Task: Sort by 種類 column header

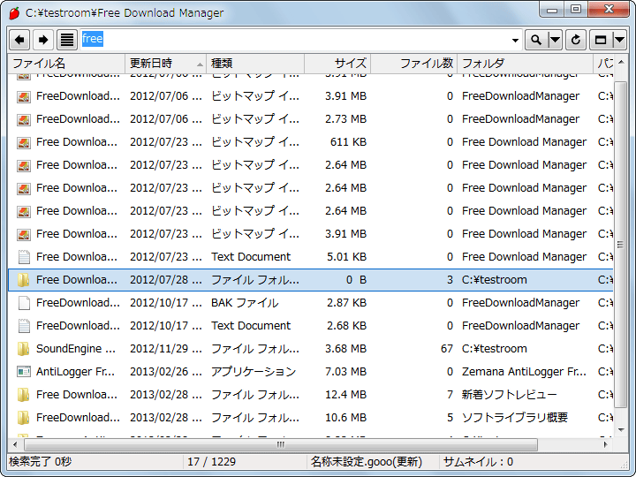Action: coord(255,64)
